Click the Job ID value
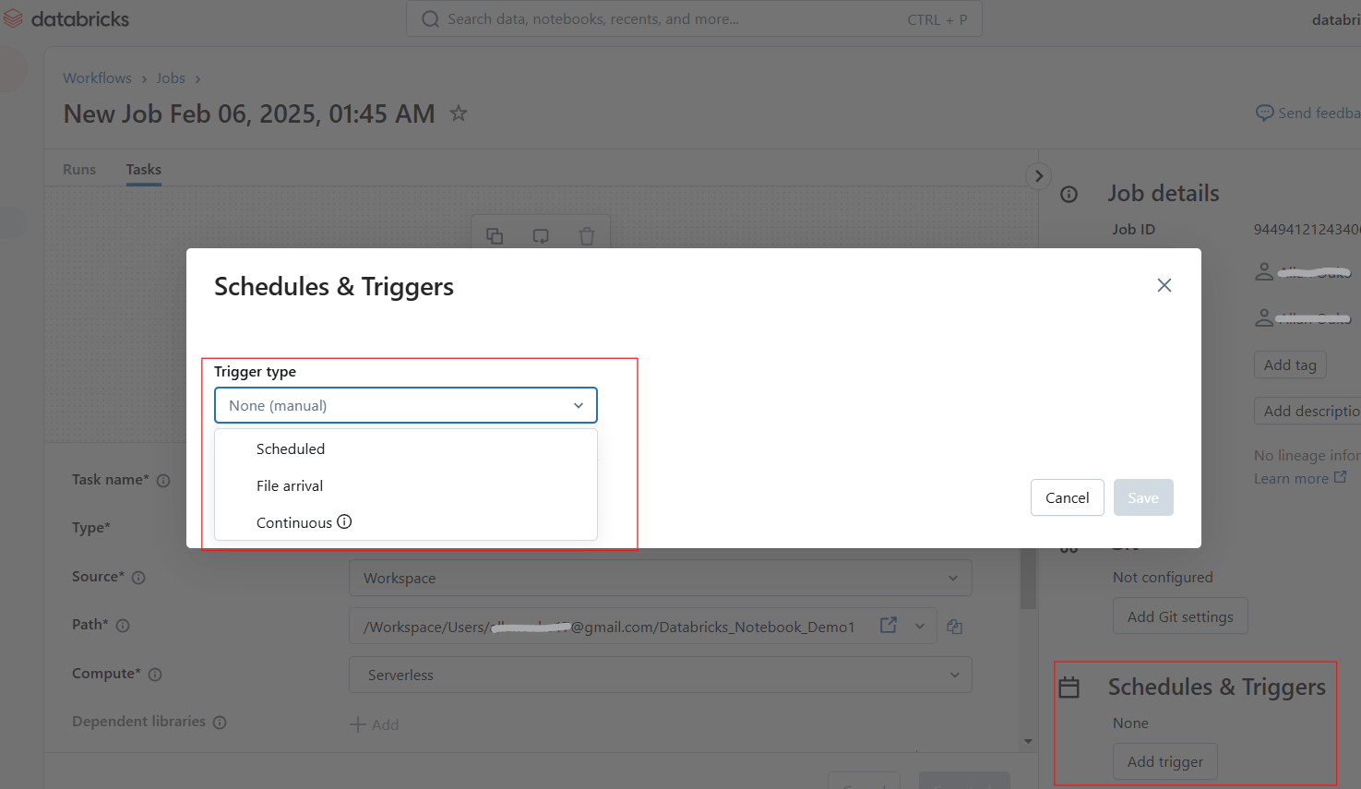The height and width of the screenshot is (789, 1361). coord(1307,229)
